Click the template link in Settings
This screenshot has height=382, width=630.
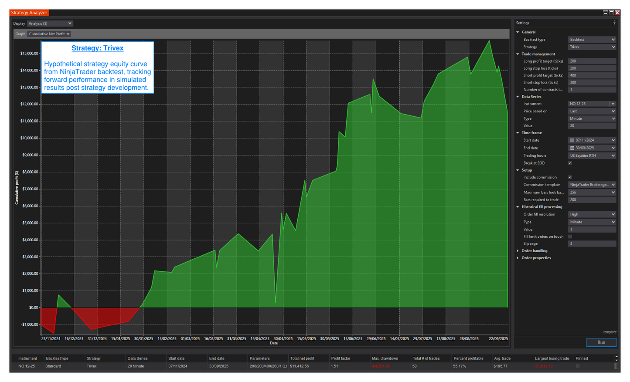click(x=610, y=332)
